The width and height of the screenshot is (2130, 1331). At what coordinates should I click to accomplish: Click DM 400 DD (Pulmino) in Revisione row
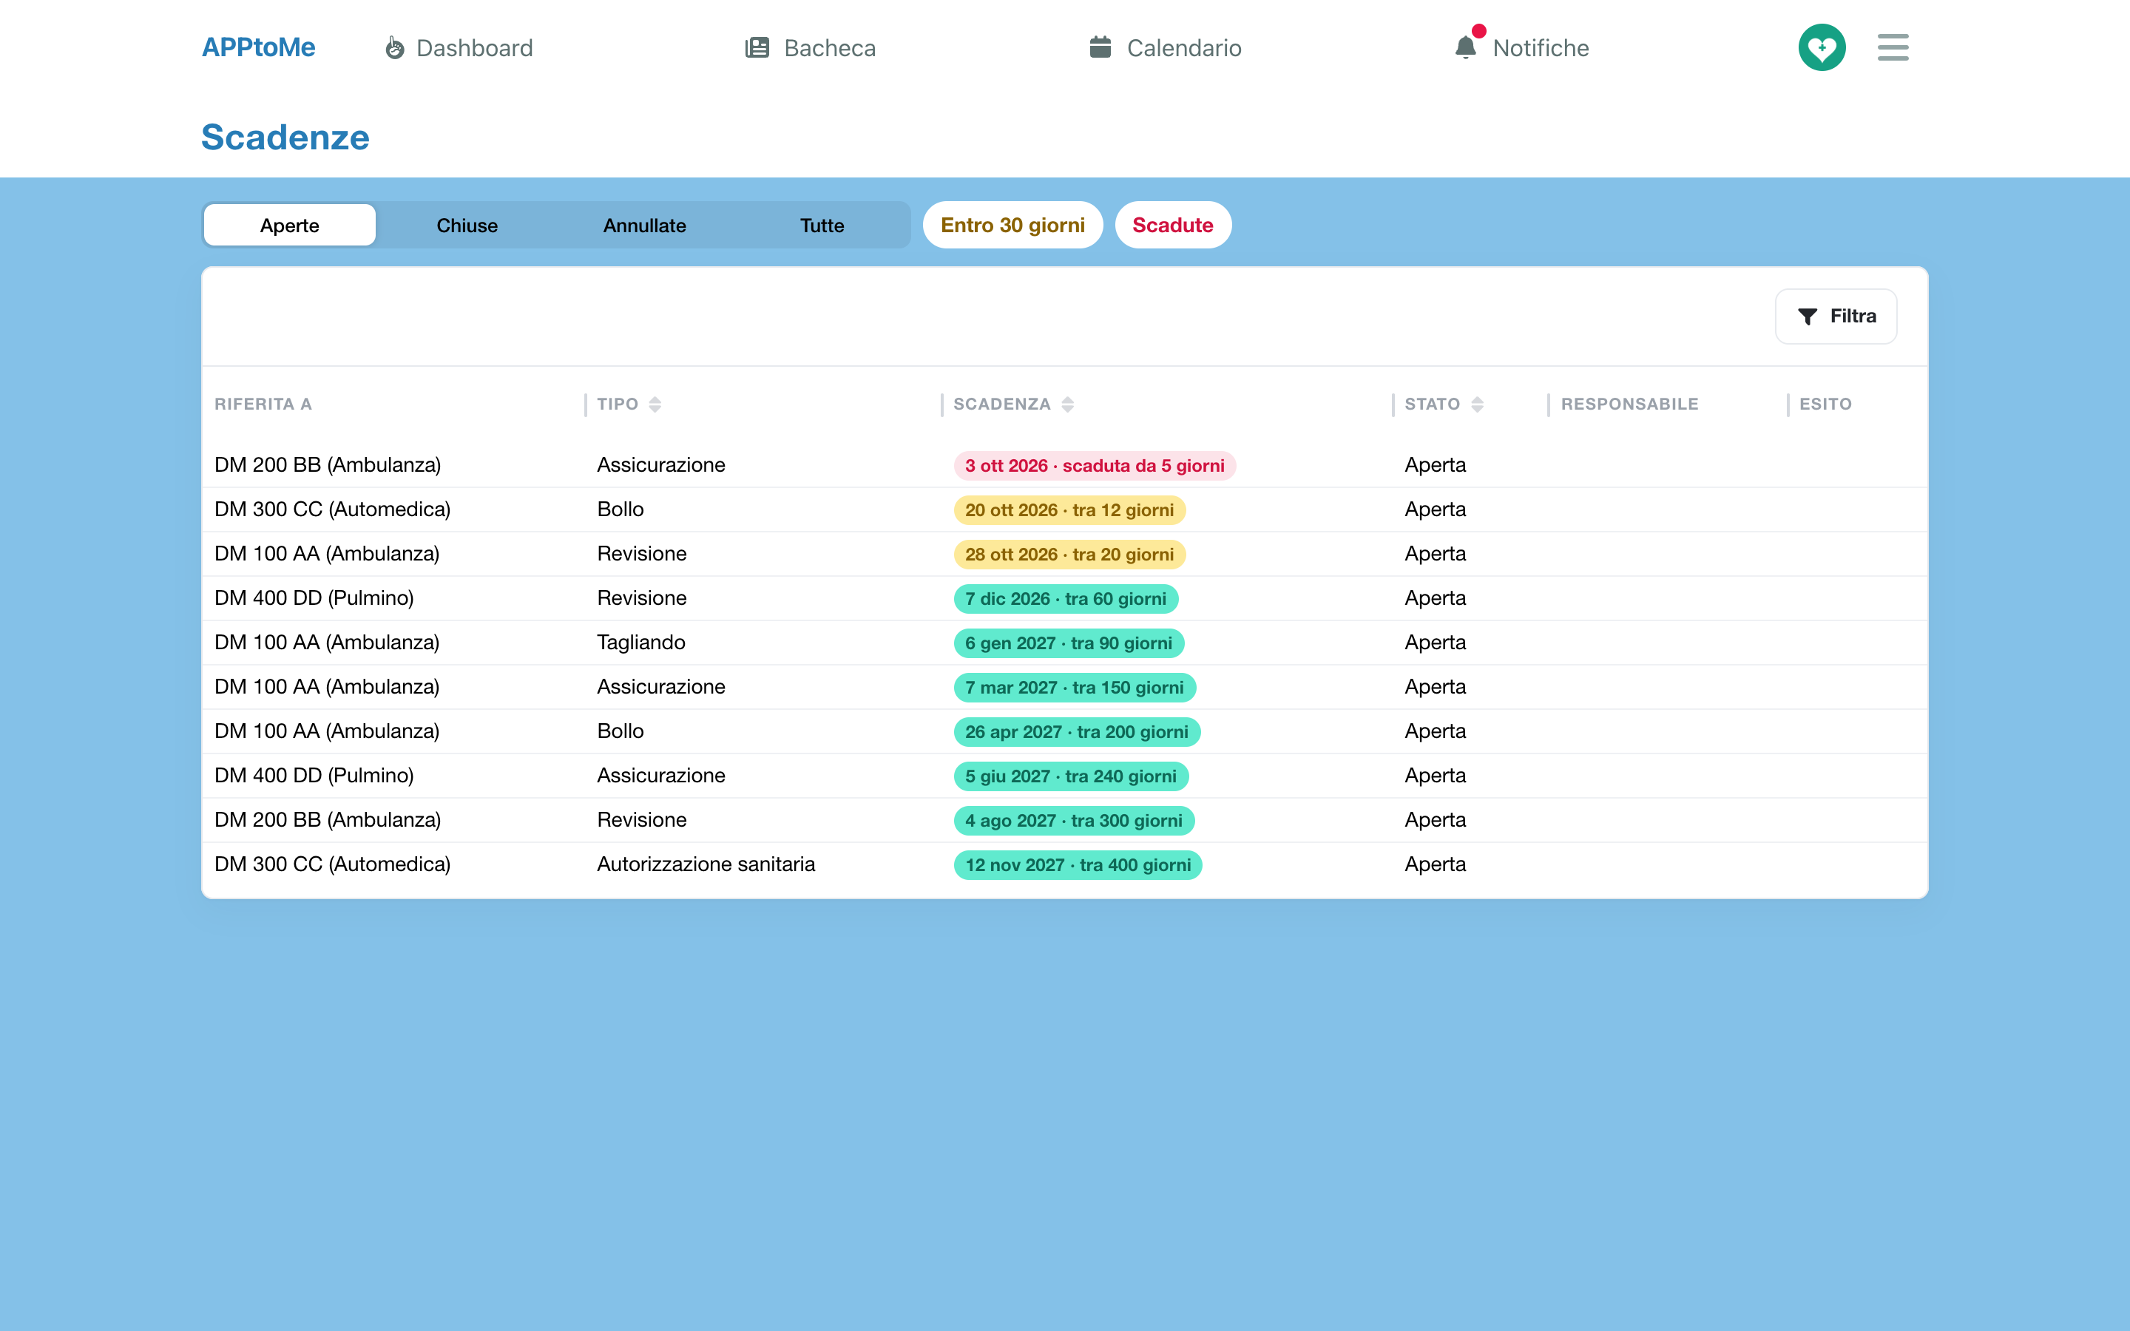[x=314, y=599]
